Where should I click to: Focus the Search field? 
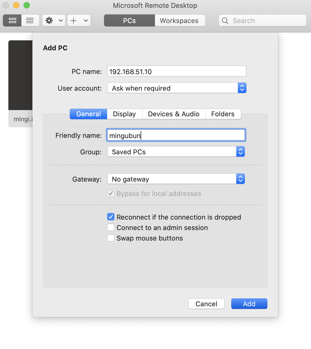pyautogui.click(x=263, y=20)
